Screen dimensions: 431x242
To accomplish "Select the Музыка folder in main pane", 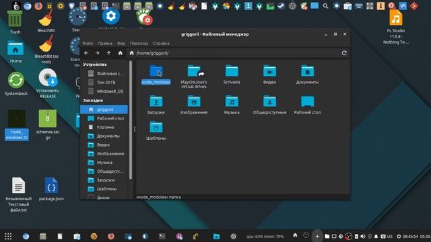I will pyautogui.click(x=232, y=105).
